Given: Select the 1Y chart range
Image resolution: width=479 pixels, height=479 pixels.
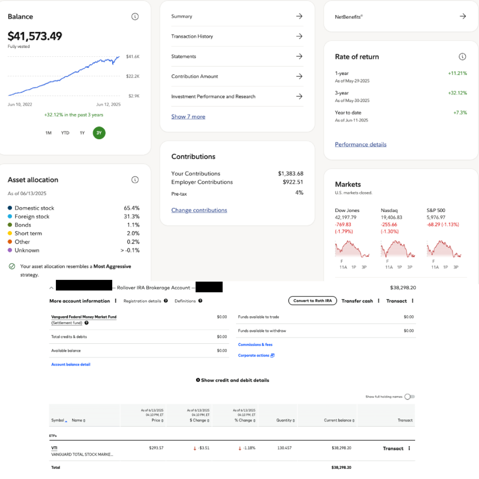Looking at the screenshot, I should pos(82,133).
